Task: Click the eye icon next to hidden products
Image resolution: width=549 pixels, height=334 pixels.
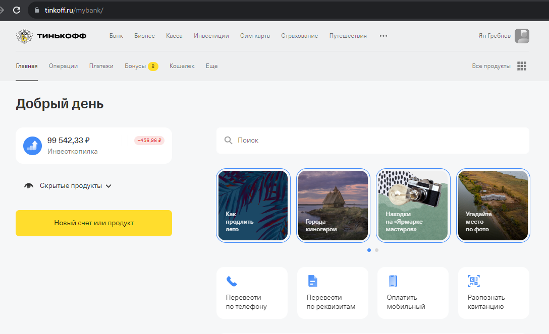Action: (x=29, y=186)
